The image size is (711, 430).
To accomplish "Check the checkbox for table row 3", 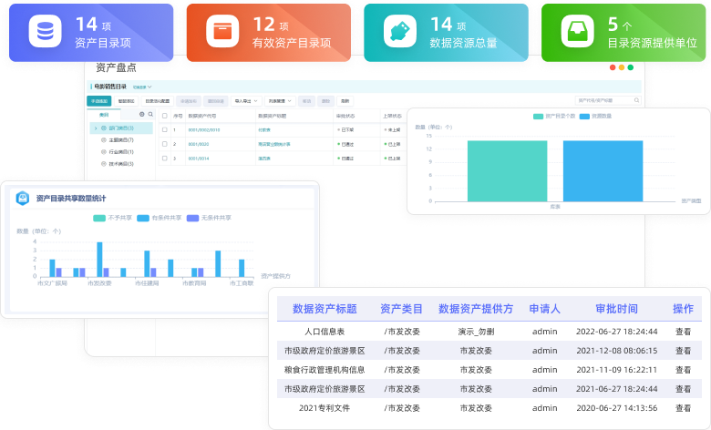I will pos(163,158).
